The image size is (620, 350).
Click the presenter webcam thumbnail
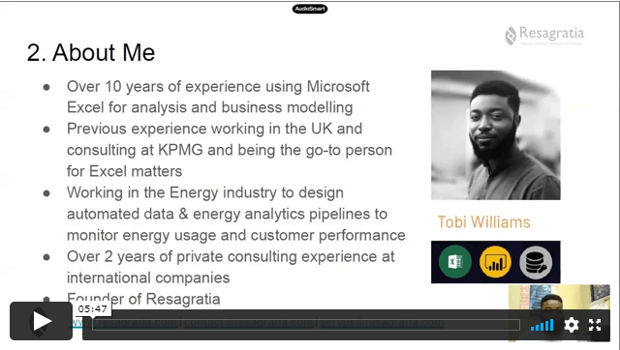(559, 313)
